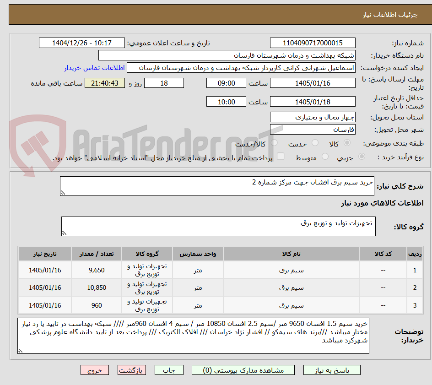This screenshot has height=385, width=432.
Task: Click the گروه کالا text area
Action: tap(218, 226)
